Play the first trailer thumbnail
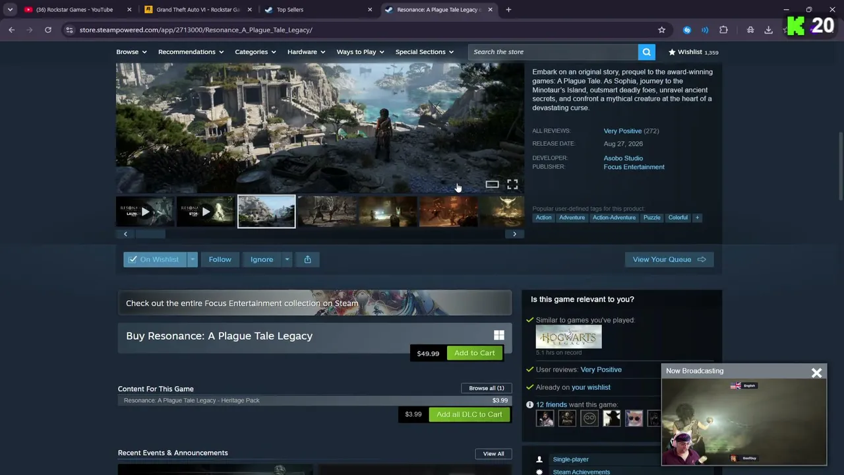The image size is (844, 475). click(x=145, y=212)
